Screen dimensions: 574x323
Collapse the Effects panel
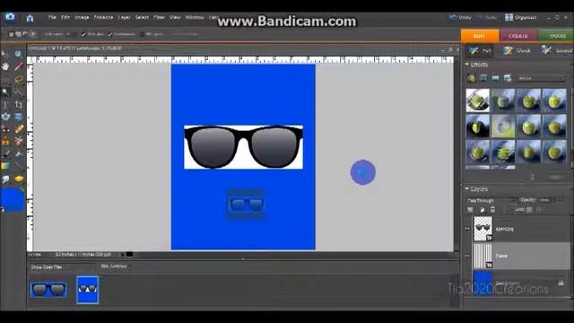(x=467, y=65)
